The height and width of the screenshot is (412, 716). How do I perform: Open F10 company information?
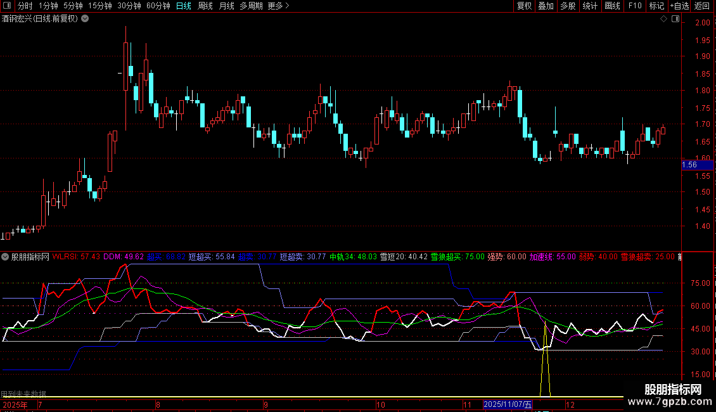coord(634,6)
